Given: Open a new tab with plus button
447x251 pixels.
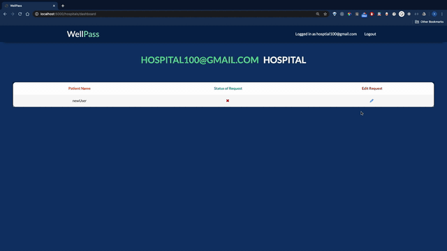Looking at the screenshot, I should click(x=63, y=6).
